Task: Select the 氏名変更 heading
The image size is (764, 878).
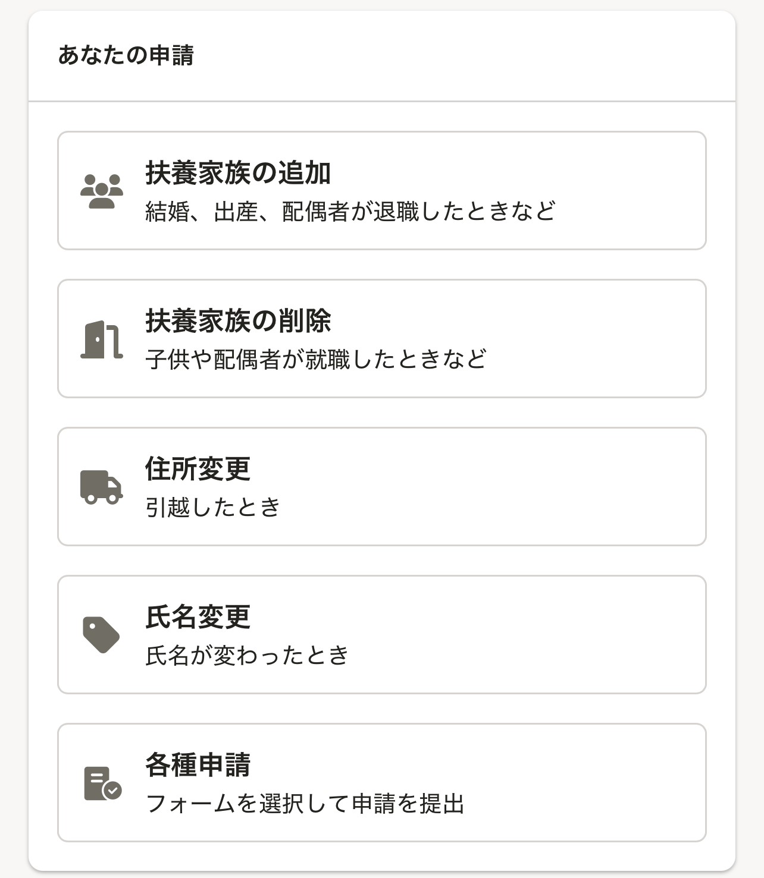Action: 198,617
